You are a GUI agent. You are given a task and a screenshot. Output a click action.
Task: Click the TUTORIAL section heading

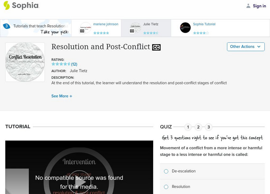point(18,127)
